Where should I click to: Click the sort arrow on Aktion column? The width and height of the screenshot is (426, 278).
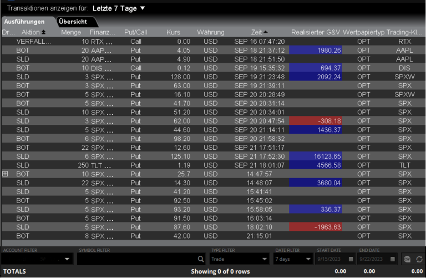click(43, 33)
